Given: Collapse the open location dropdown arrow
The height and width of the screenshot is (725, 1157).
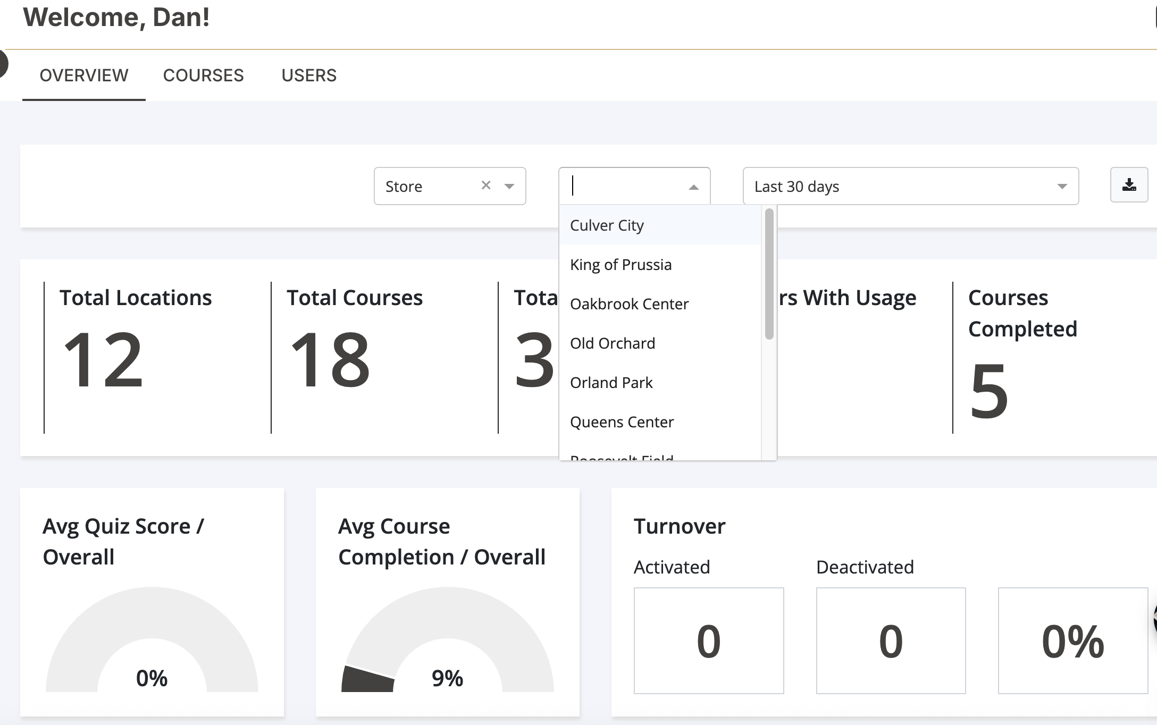Looking at the screenshot, I should pyautogui.click(x=693, y=187).
